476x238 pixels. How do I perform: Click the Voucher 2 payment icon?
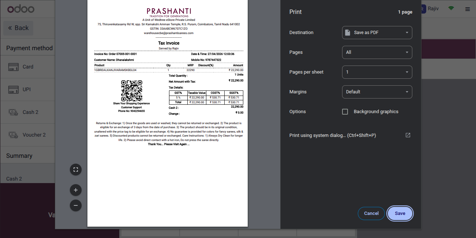(x=14, y=135)
